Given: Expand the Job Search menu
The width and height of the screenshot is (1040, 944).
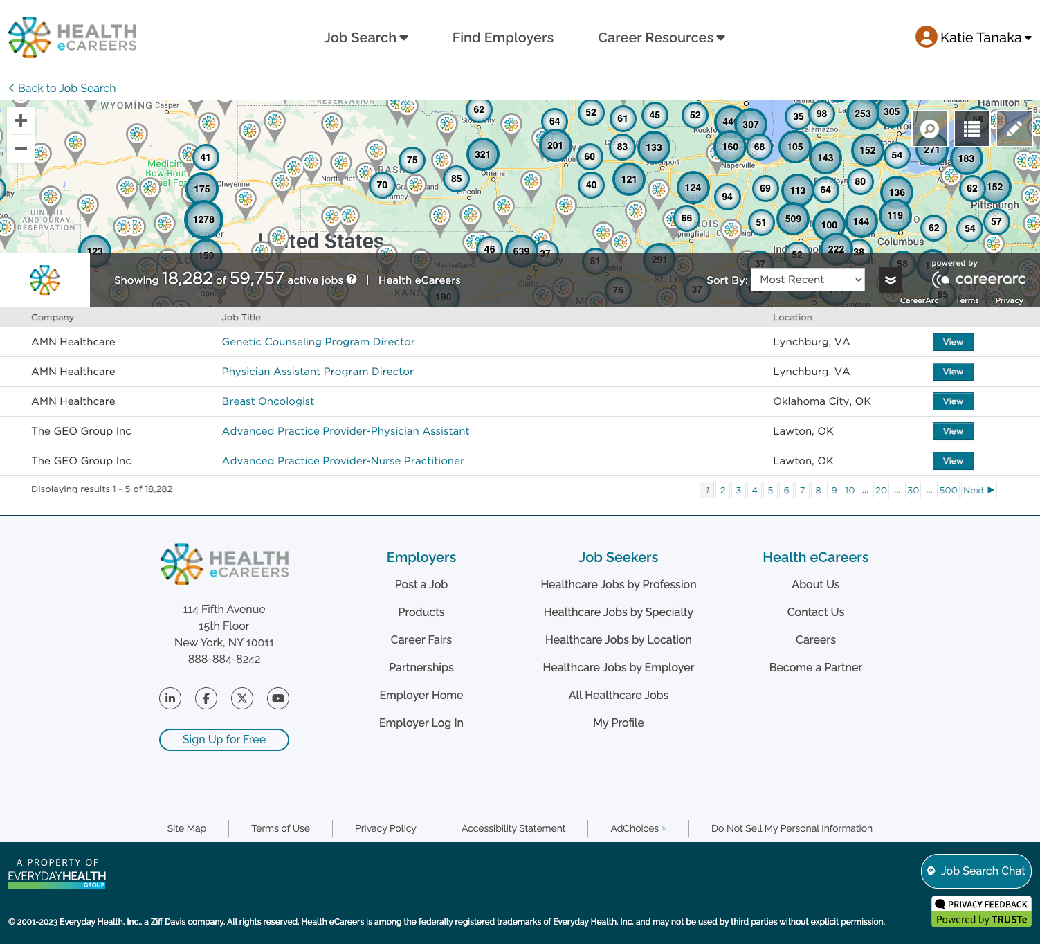Looking at the screenshot, I should 366,37.
